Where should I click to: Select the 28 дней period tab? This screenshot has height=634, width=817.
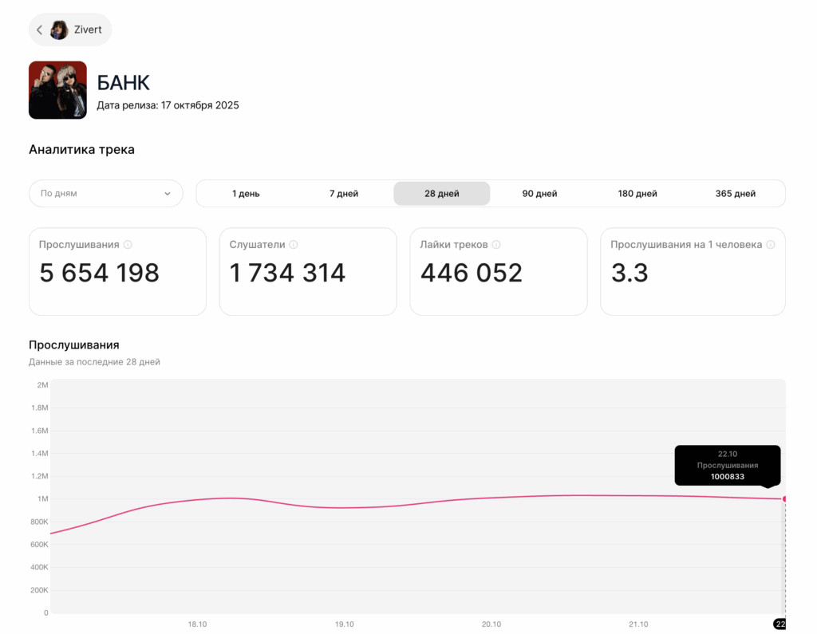(441, 194)
